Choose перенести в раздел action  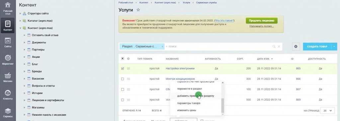coord(190,89)
